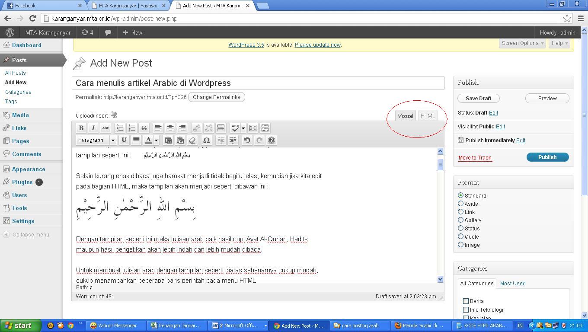Click the post title input field
The image size is (588, 332).
(258, 83)
